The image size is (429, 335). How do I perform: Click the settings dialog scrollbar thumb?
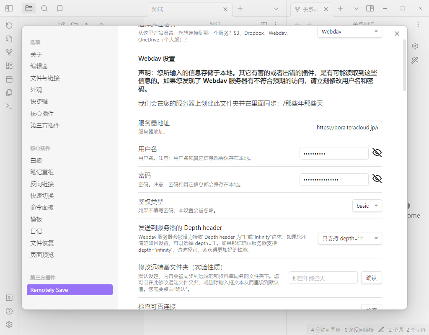click(404, 65)
